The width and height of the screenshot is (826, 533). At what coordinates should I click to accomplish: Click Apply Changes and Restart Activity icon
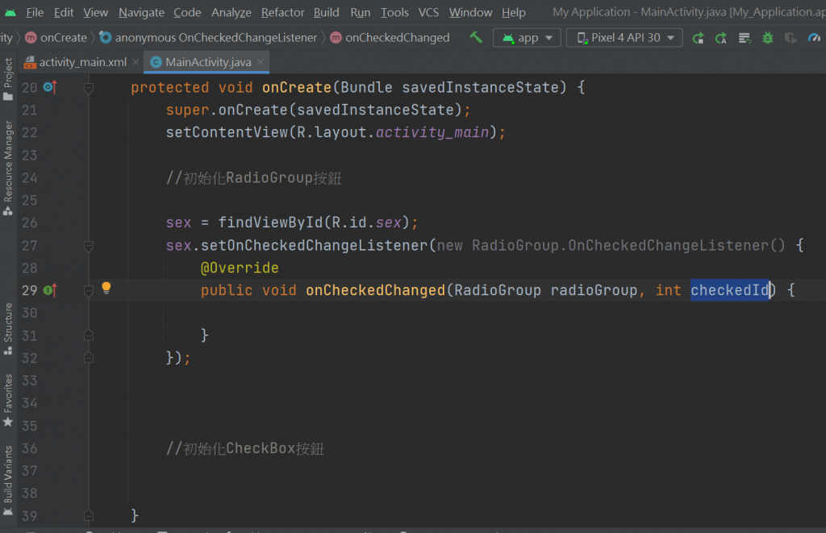[x=721, y=38]
